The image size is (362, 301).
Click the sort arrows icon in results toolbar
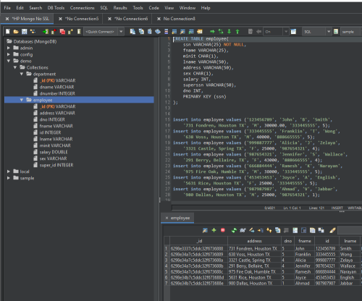[x=269, y=230]
